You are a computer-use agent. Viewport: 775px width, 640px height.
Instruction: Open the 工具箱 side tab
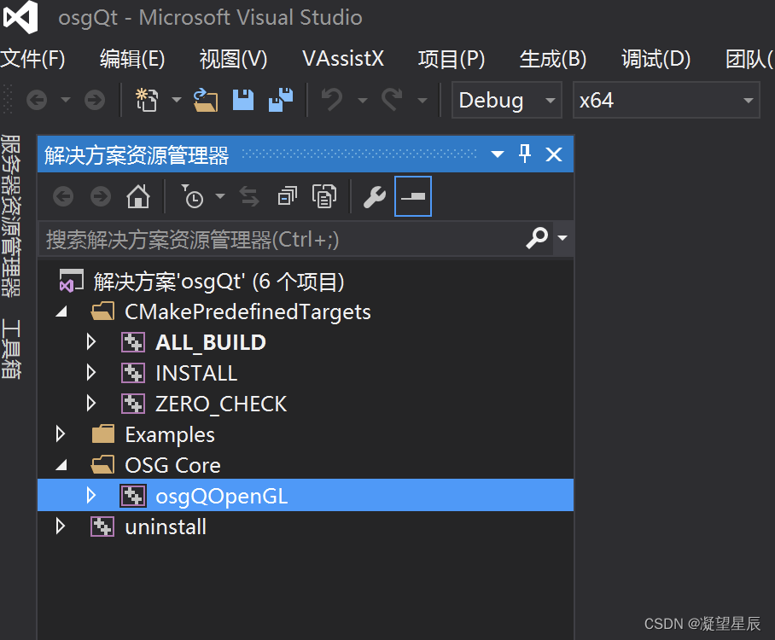point(11,349)
